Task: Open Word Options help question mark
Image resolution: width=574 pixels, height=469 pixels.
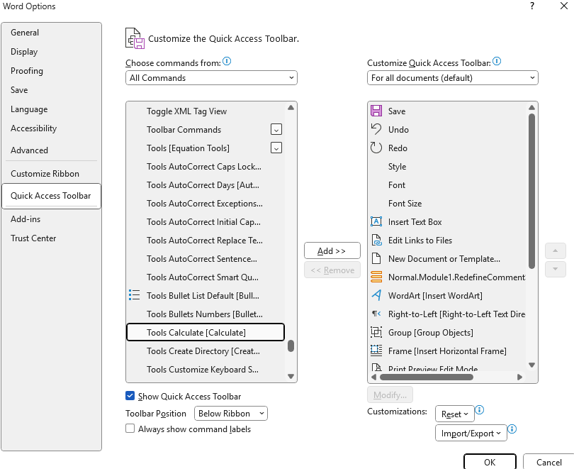Action: [532, 6]
